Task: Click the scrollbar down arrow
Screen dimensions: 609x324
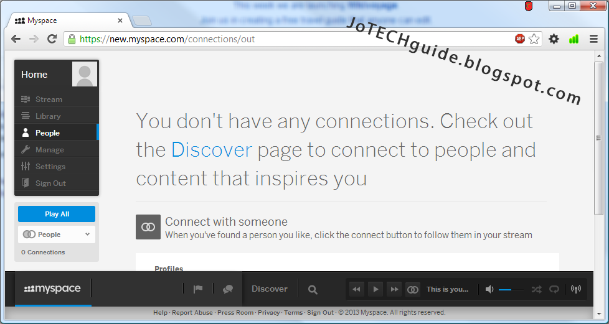Action: point(598,313)
